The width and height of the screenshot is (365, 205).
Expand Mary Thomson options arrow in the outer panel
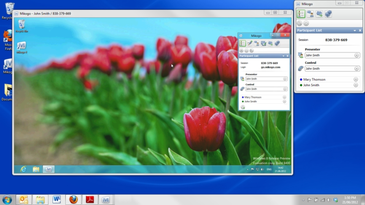click(x=356, y=79)
